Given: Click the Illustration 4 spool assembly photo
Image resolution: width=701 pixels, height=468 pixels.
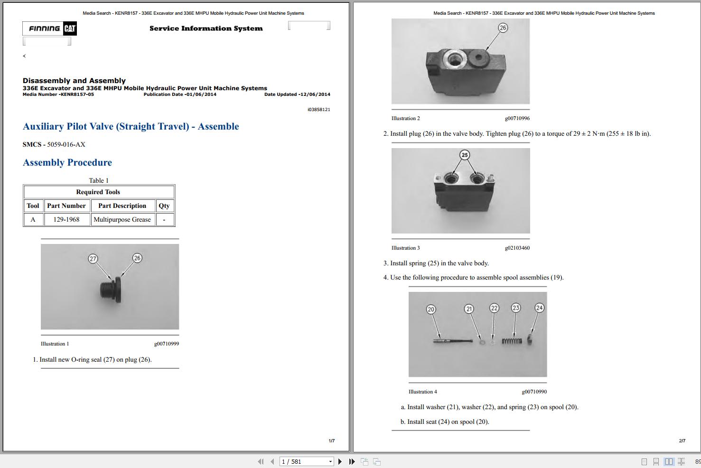Looking at the screenshot, I should pos(477,334).
